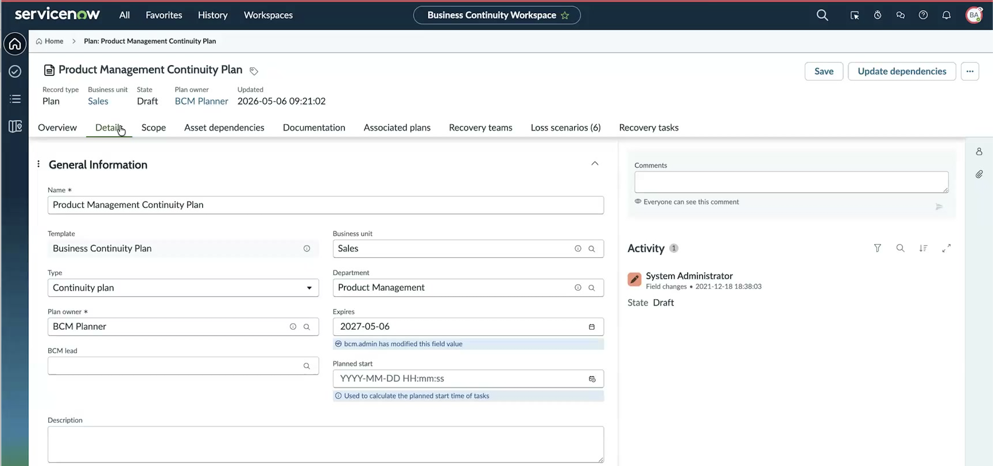This screenshot has width=993, height=466.
Task: Open the Expires date calendar picker
Action: click(x=591, y=326)
